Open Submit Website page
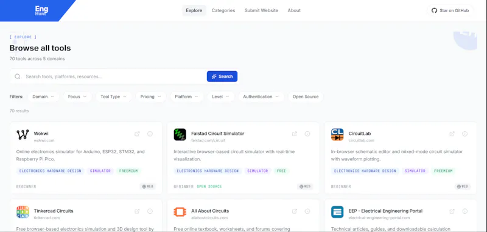 pos(261,10)
